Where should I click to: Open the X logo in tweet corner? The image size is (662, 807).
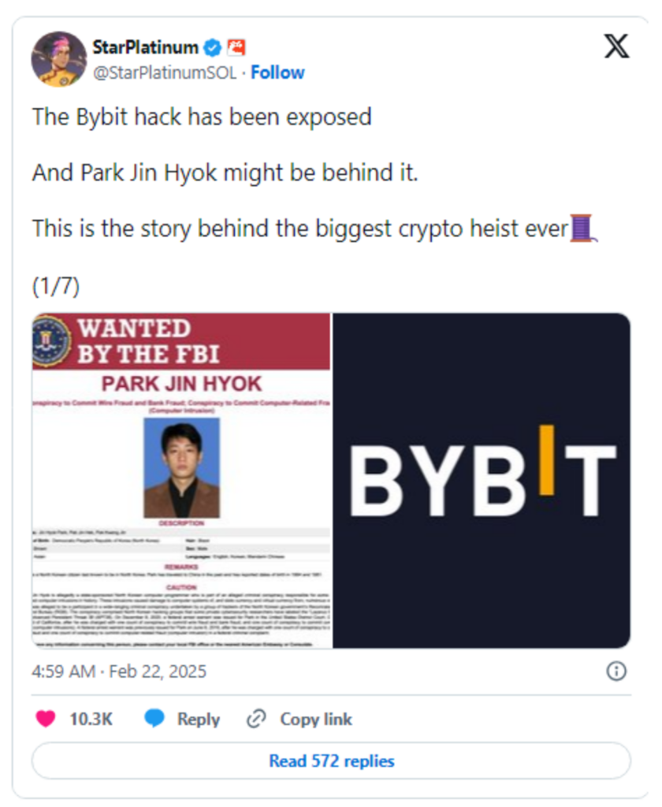pyautogui.click(x=616, y=46)
